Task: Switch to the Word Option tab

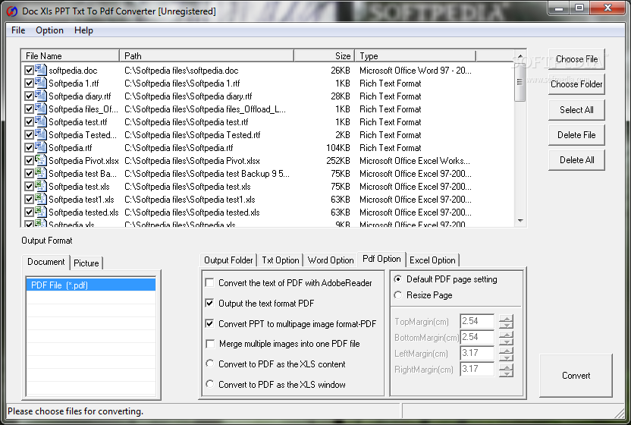Action: pyautogui.click(x=331, y=260)
